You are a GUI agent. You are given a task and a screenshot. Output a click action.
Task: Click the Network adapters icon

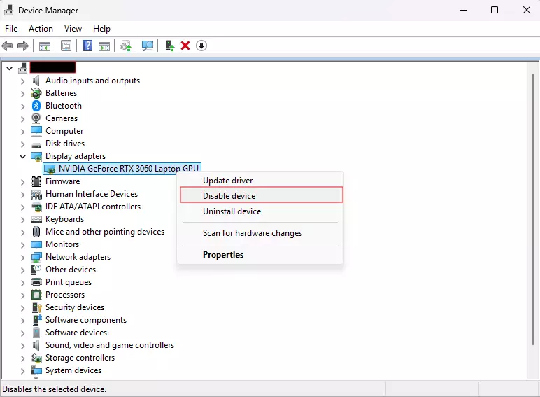(36, 257)
